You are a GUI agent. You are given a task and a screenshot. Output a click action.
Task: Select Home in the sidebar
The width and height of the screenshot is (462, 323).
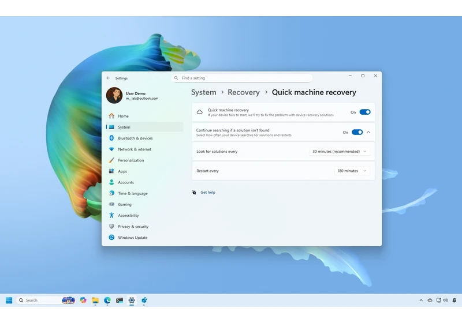(144, 116)
